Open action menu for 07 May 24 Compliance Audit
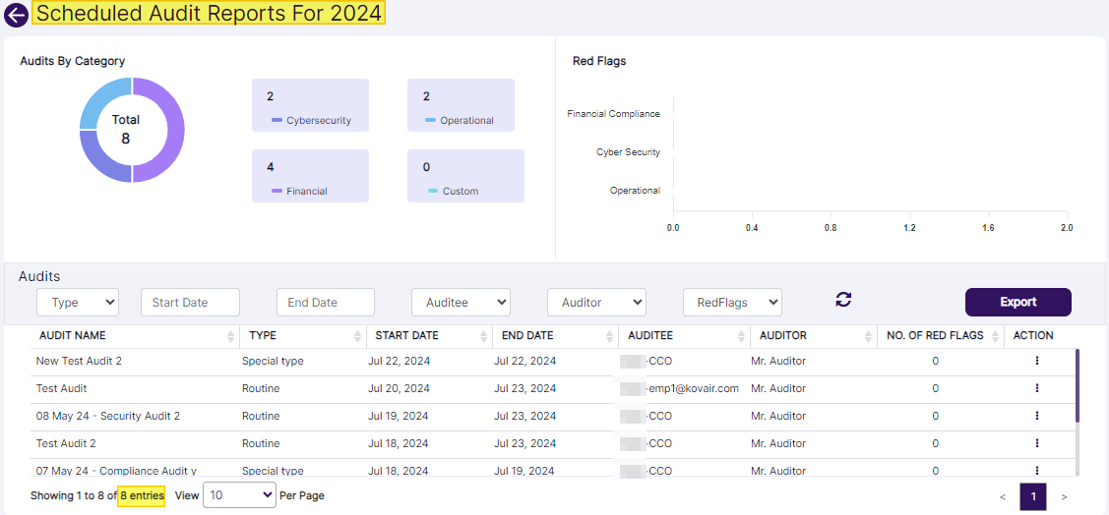 [1037, 471]
